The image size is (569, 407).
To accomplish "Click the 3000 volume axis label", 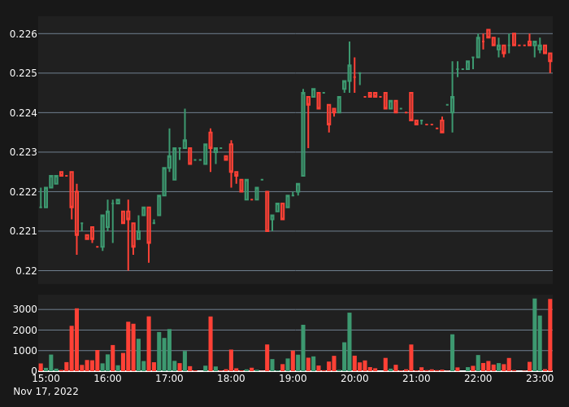I will tap(25, 309).
